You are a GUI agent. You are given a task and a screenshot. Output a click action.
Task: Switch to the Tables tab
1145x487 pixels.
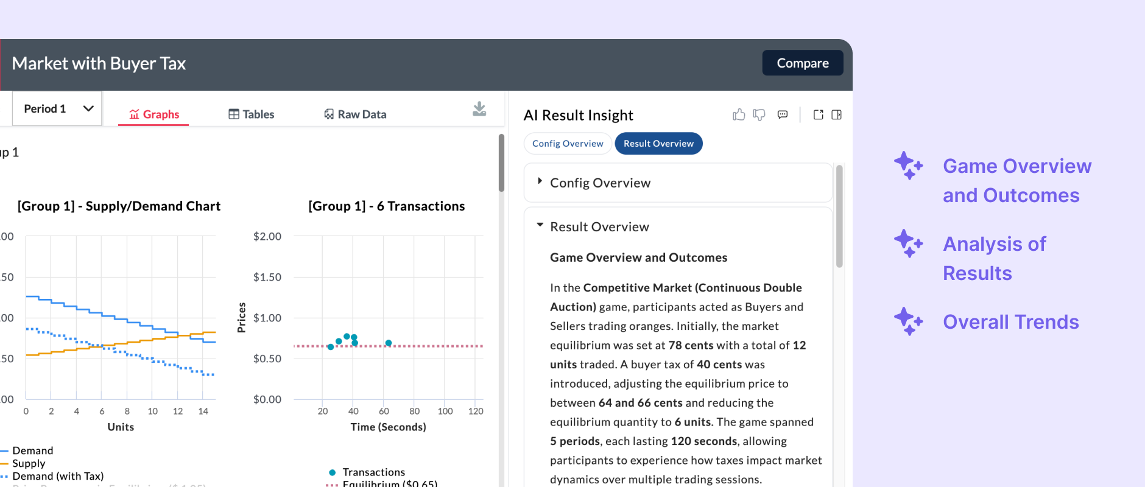click(251, 114)
